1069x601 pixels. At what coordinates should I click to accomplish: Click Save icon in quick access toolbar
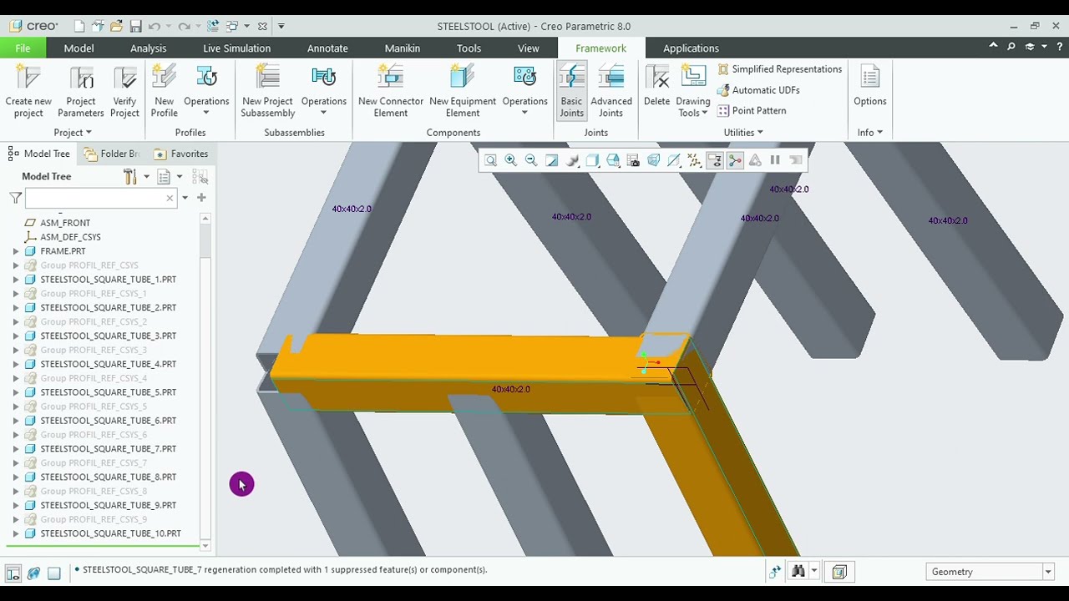tap(135, 27)
